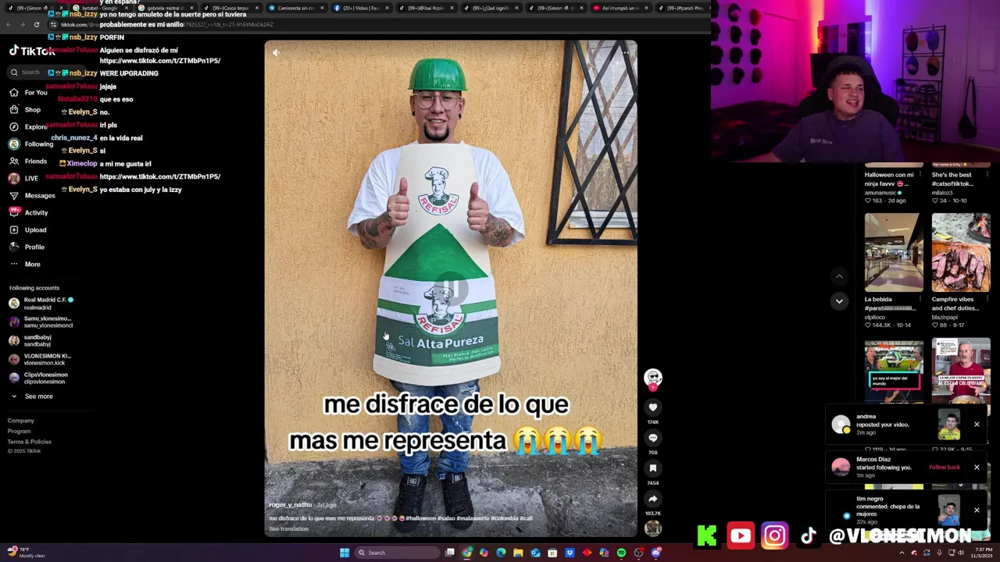Viewport: 1000px width, 562px height.
Task: Open the Messages inbox
Action: (32, 195)
